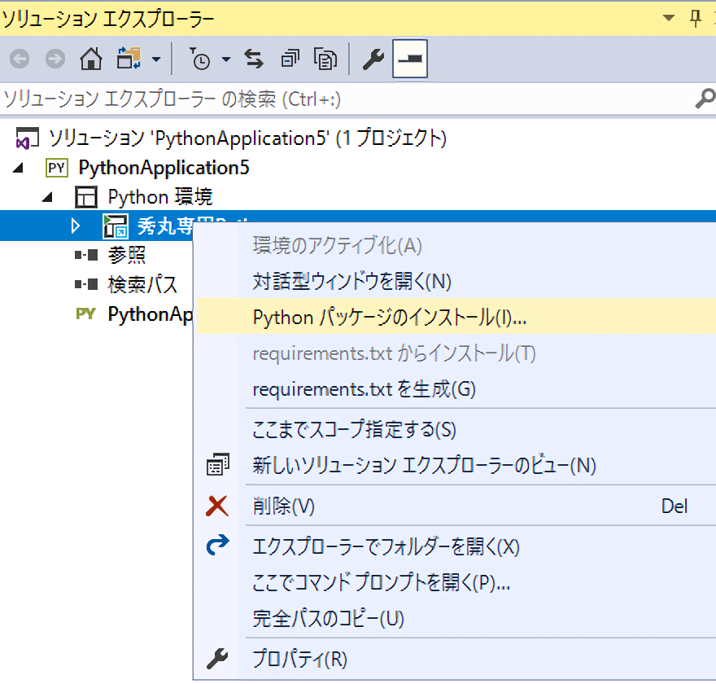Viewport: 716px width, 684px height.
Task: Click the Collapse All icon
Action: pyautogui.click(x=290, y=59)
